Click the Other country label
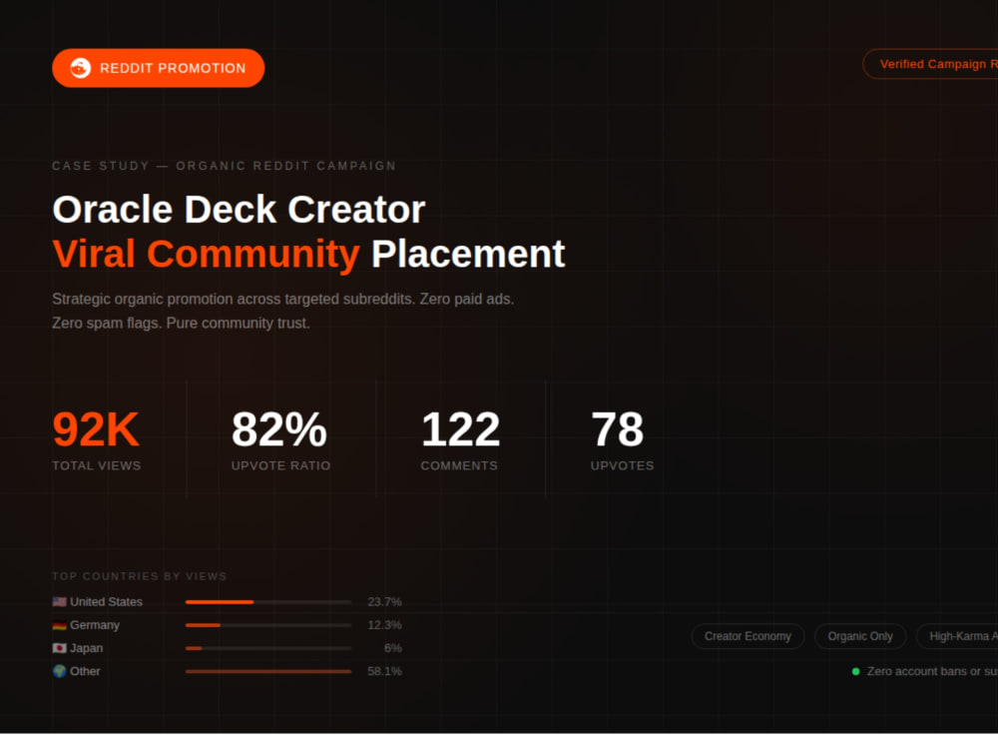The image size is (998, 749). (85, 671)
